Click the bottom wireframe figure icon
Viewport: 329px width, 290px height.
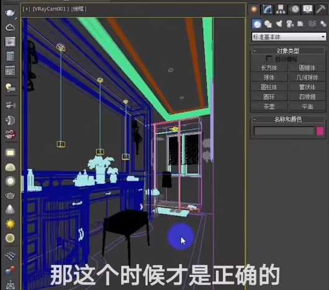tap(10, 284)
